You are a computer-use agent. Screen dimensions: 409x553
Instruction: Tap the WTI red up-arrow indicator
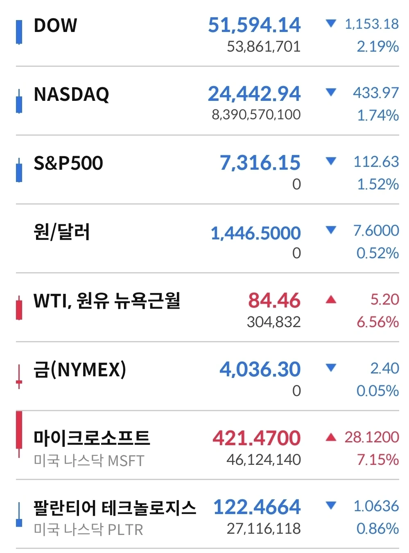(331, 300)
